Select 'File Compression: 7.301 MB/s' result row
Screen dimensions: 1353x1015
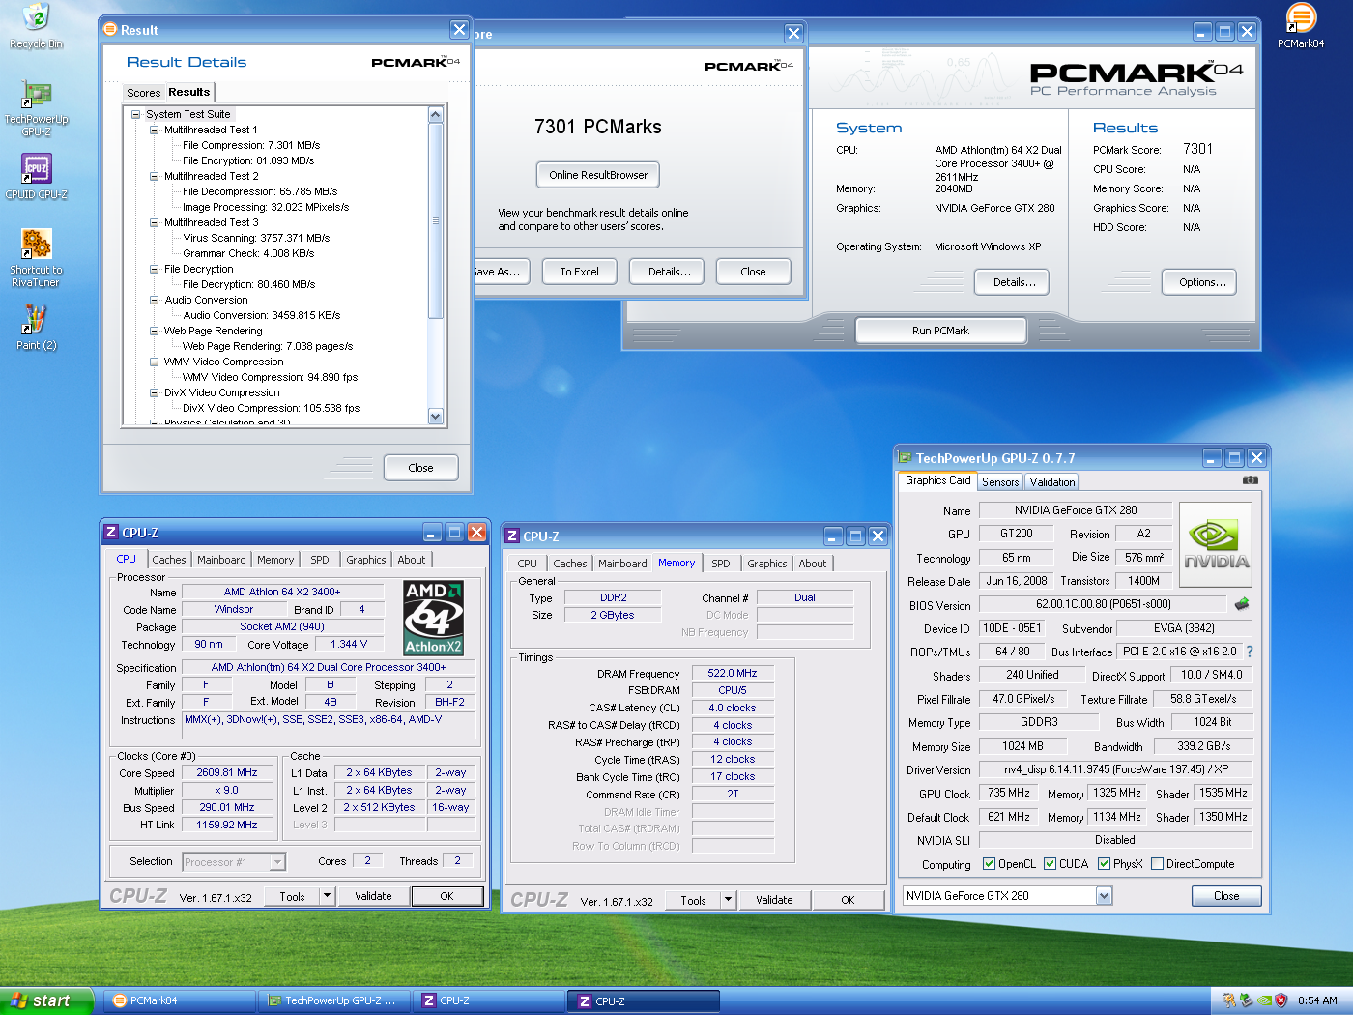click(x=250, y=145)
